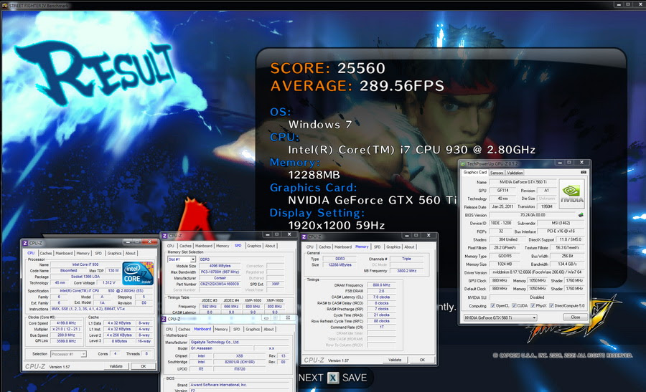Click the chipset value 'X58'
Viewport: 646px width, 392px height.
coord(239,355)
